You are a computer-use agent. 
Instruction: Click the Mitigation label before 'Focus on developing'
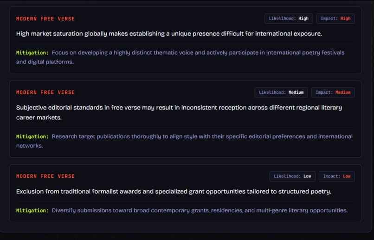(x=32, y=53)
